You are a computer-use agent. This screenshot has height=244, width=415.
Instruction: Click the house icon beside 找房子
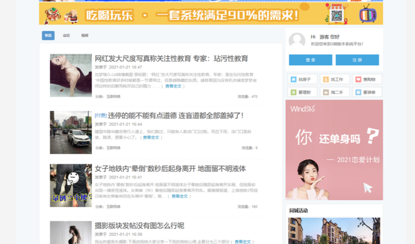coord(294,79)
